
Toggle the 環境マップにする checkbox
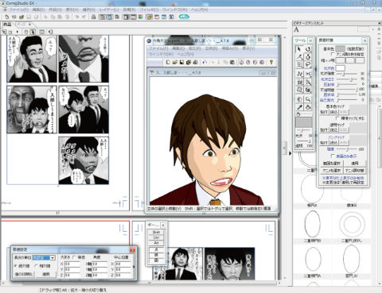[x=337, y=118]
